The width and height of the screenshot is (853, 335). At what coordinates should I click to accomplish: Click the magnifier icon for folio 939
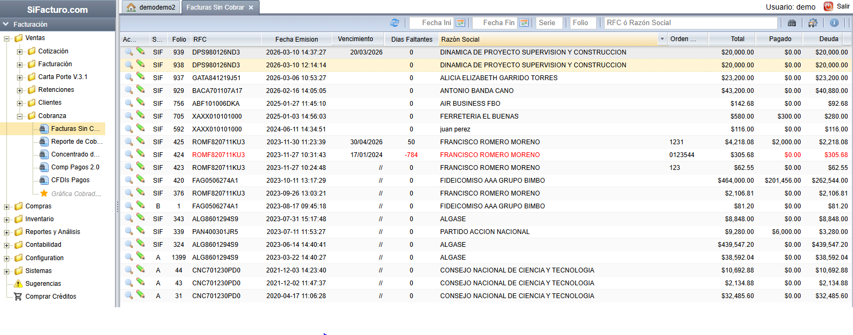pos(129,52)
